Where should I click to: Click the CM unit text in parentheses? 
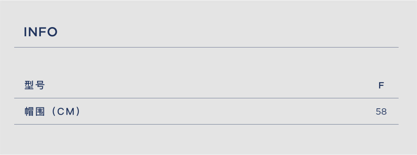(x=66, y=112)
